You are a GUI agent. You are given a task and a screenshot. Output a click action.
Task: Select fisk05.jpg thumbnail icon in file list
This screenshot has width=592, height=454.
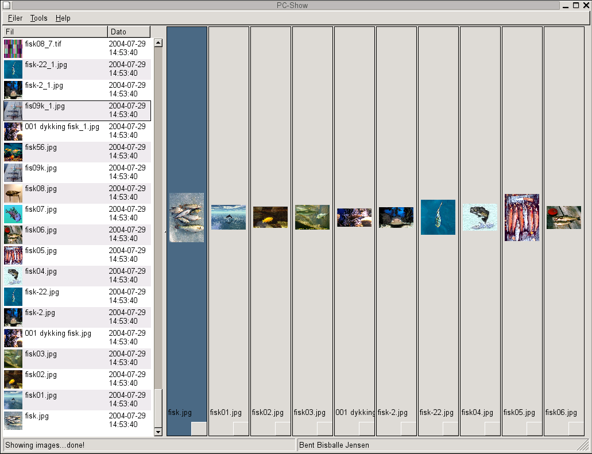13,255
